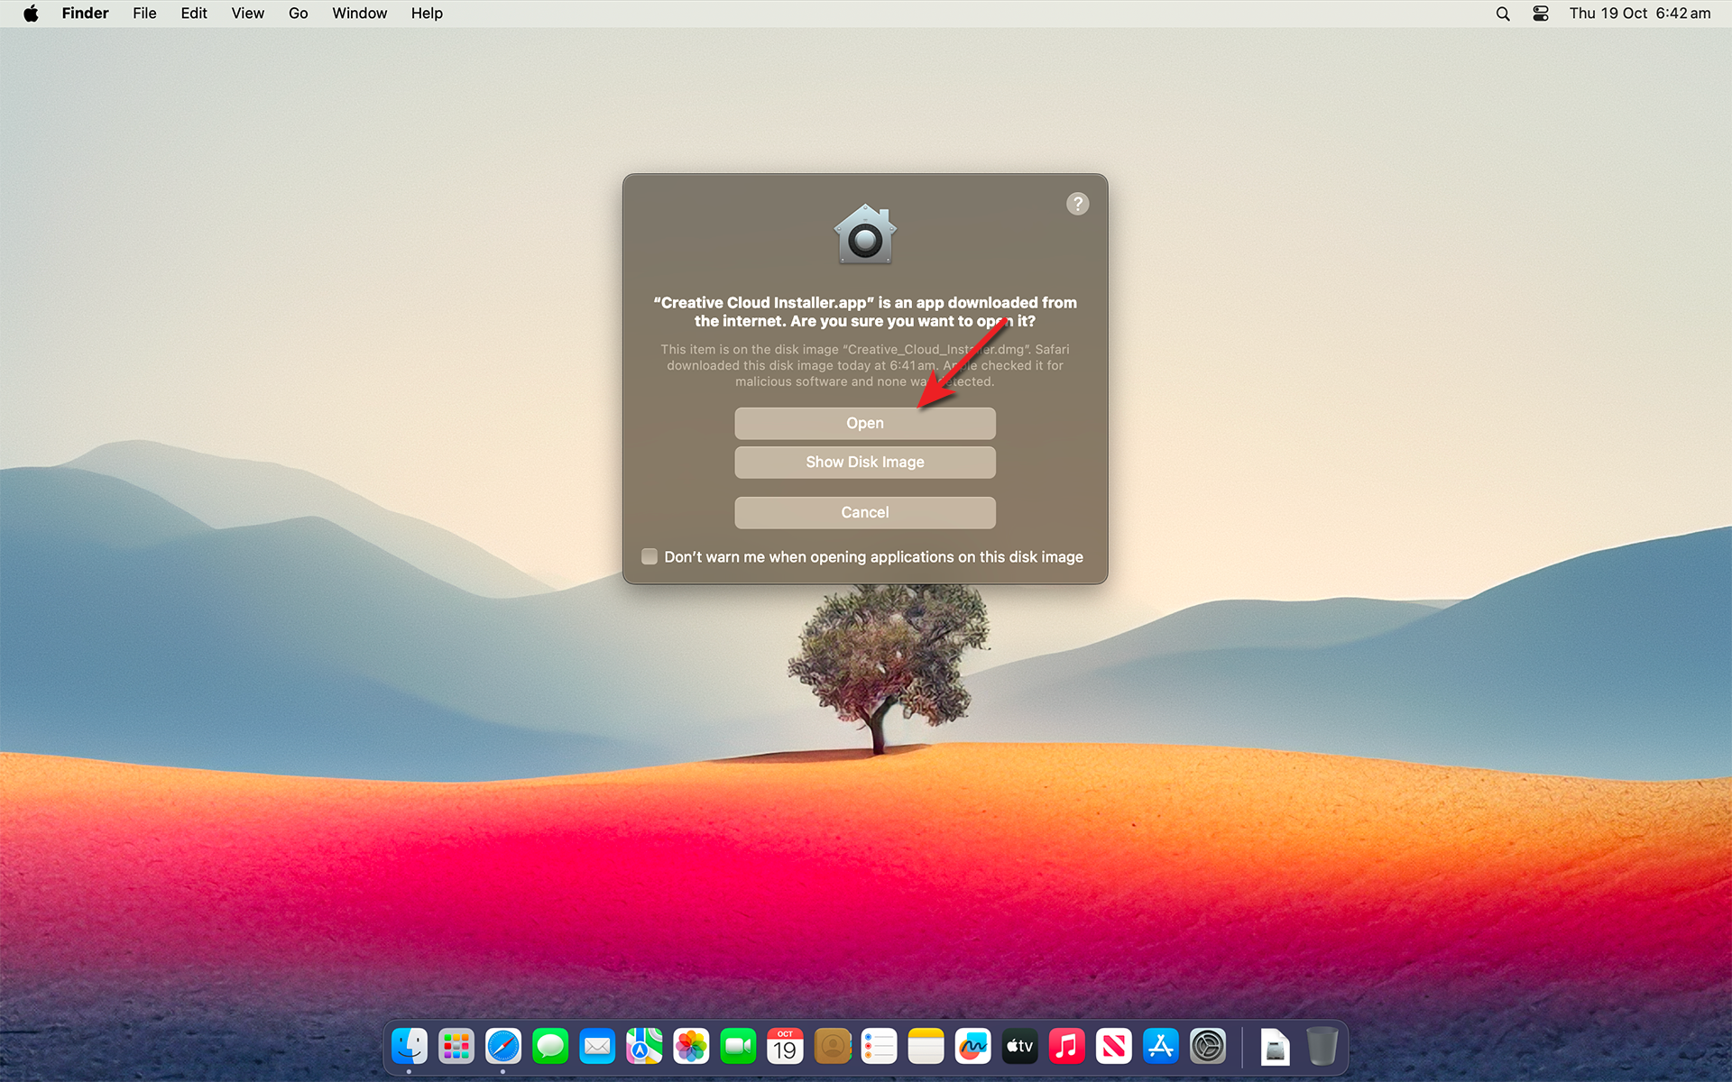
Task: Open Messages app in the Dock
Action: point(550,1046)
